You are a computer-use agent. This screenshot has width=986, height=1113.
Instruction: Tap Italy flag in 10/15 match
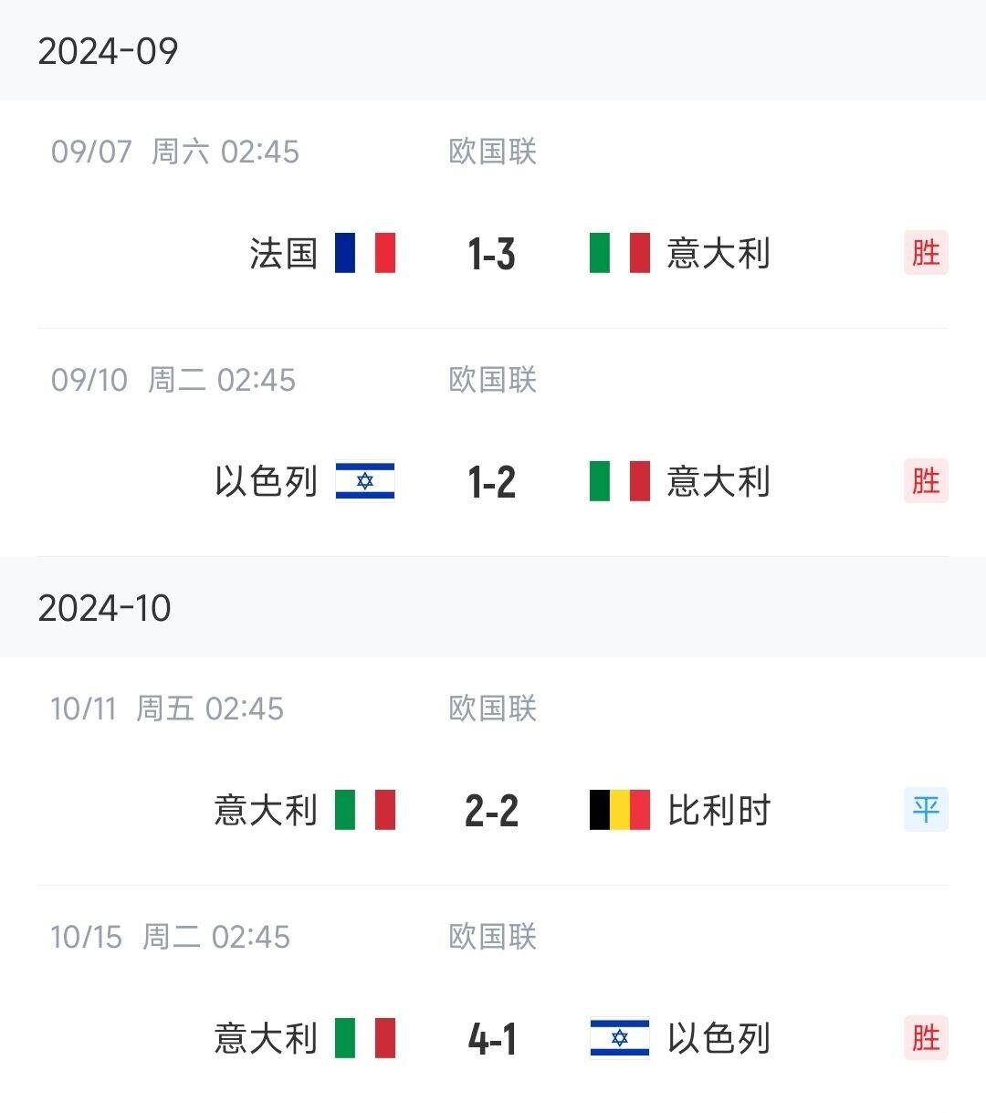365,1038
